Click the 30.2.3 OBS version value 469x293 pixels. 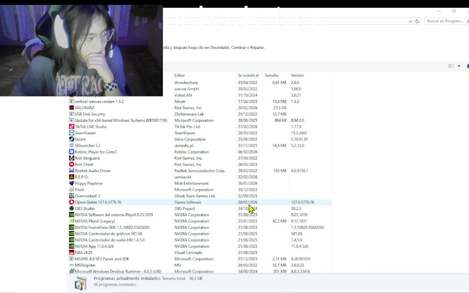click(x=296, y=208)
